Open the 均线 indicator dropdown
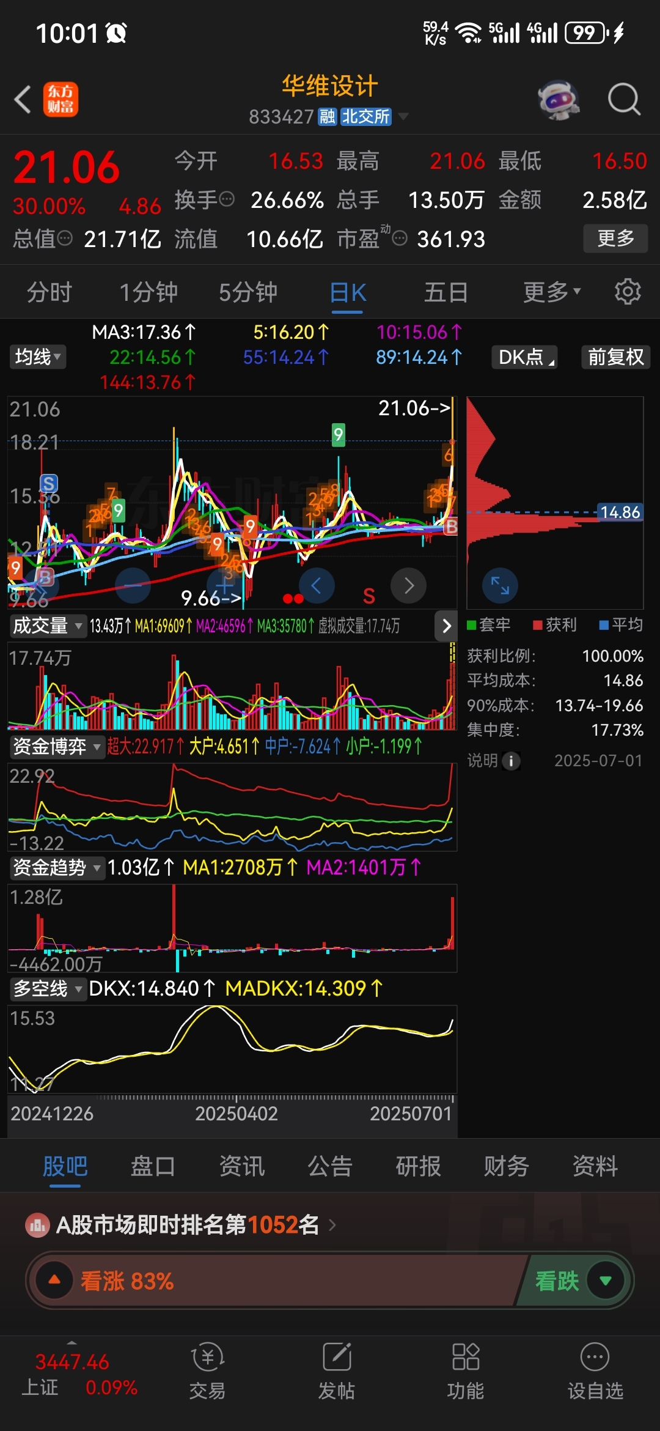Screen dimensions: 660x1431 point(38,357)
